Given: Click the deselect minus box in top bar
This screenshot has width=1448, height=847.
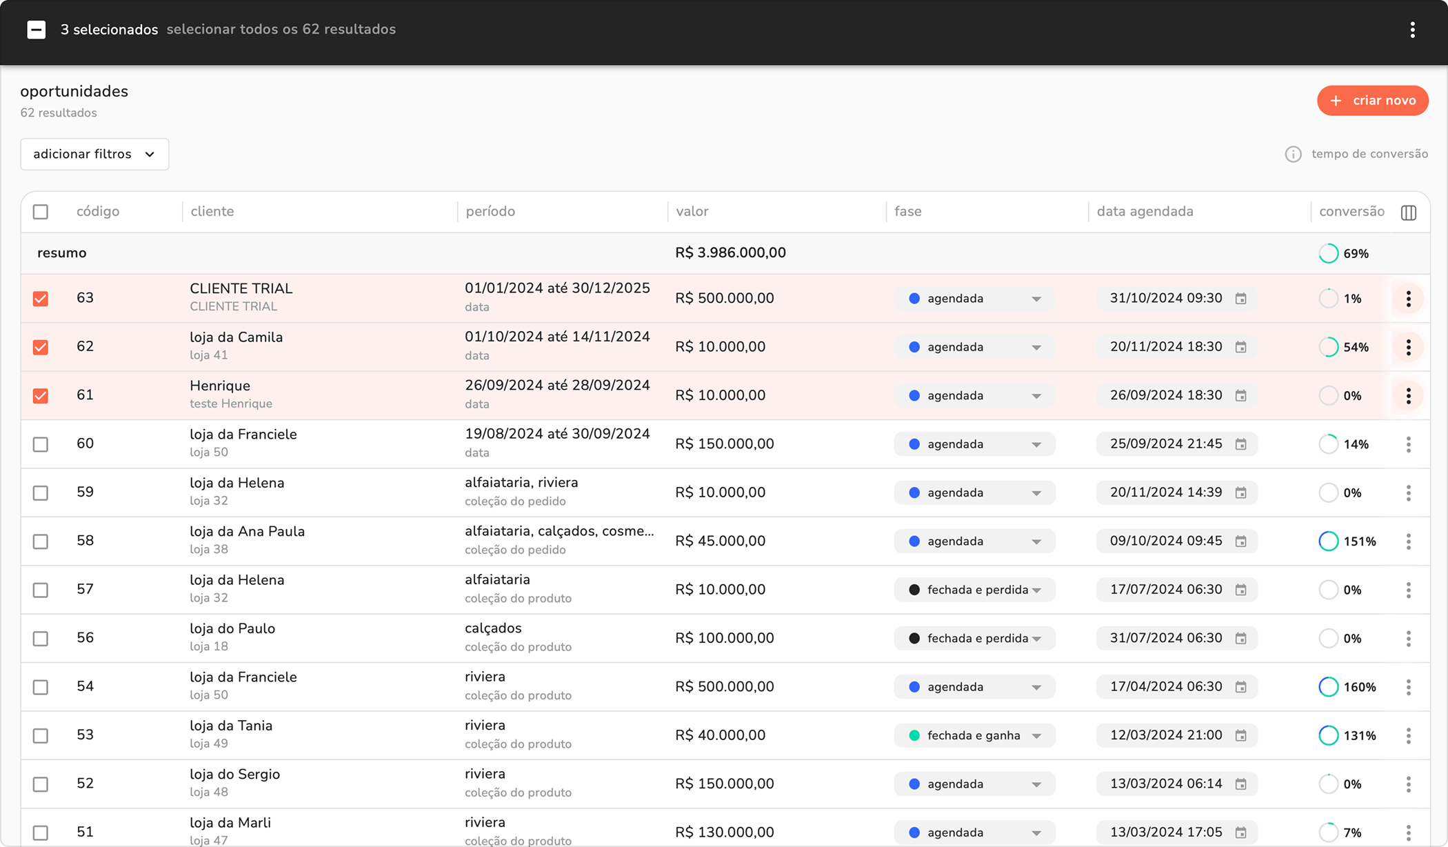Looking at the screenshot, I should click(37, 30).
